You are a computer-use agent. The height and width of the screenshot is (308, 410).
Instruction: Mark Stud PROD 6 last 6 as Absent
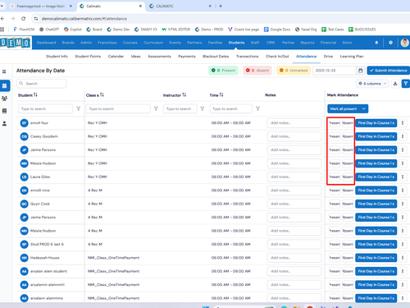348,244
